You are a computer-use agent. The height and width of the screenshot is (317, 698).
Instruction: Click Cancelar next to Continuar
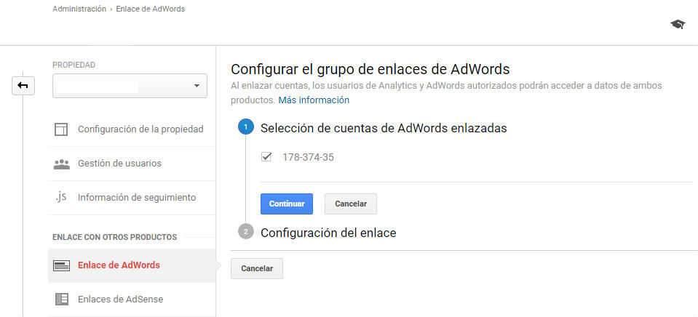click(351, 204)
